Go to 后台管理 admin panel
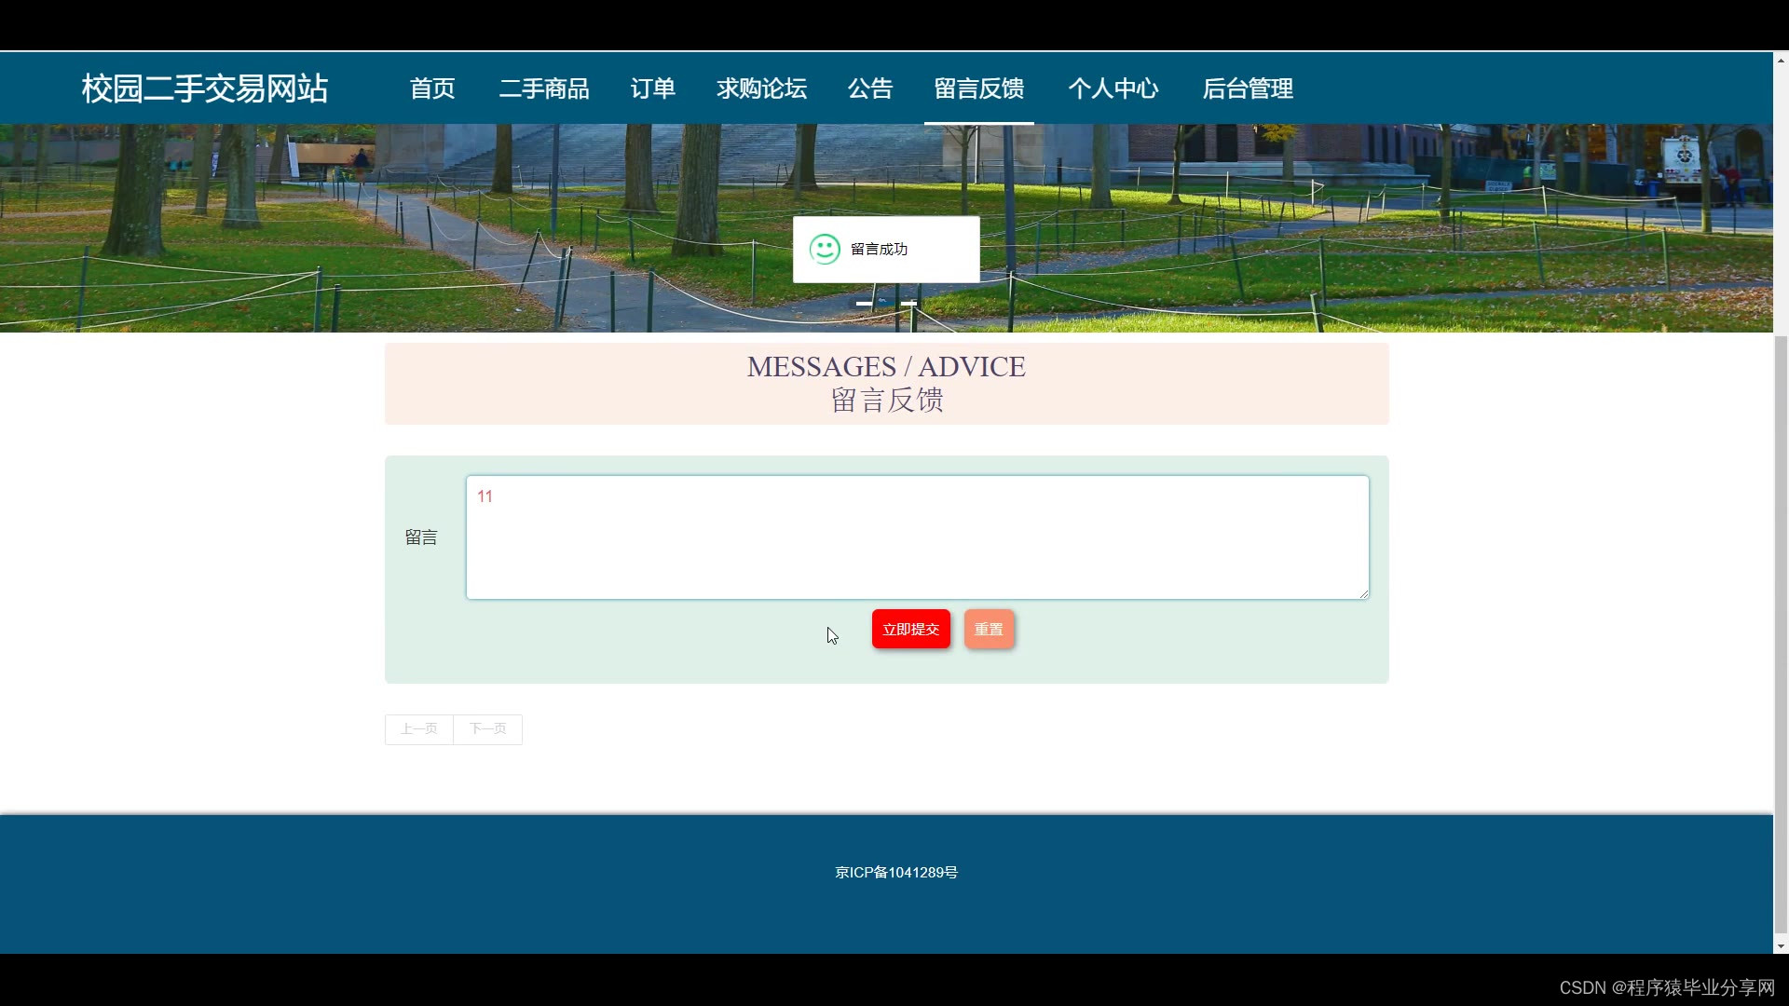Viewport: 1789px width, 1006px height. (x=1248, y=88)
